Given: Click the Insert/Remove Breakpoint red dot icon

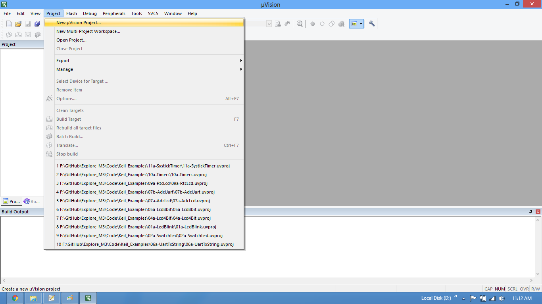Looking at the screenshot, I should pos(313,24).
